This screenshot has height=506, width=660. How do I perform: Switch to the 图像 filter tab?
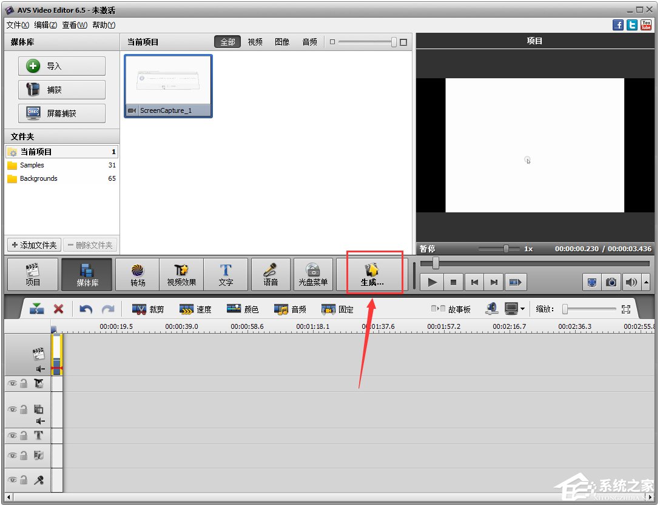point(282,42)
